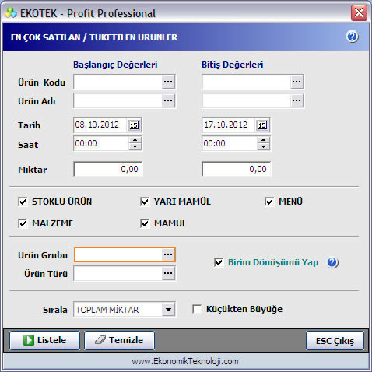This screenshot has width=372, height=372.
Task: Increase end Saat with up arrow
Action: 263,140
